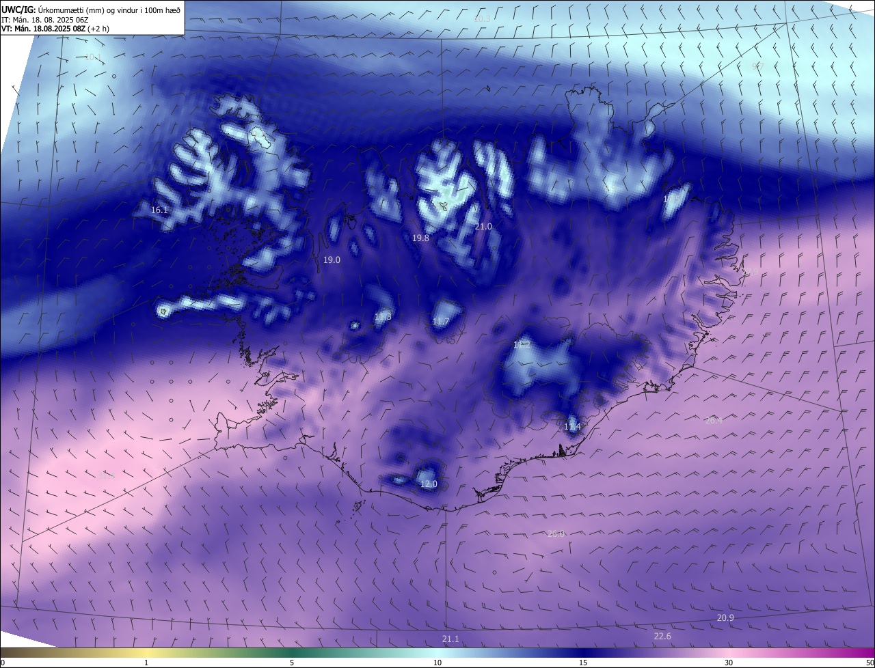
Task: Click the pink 30 mm color on the scale
Action: [x=729, y=652]
